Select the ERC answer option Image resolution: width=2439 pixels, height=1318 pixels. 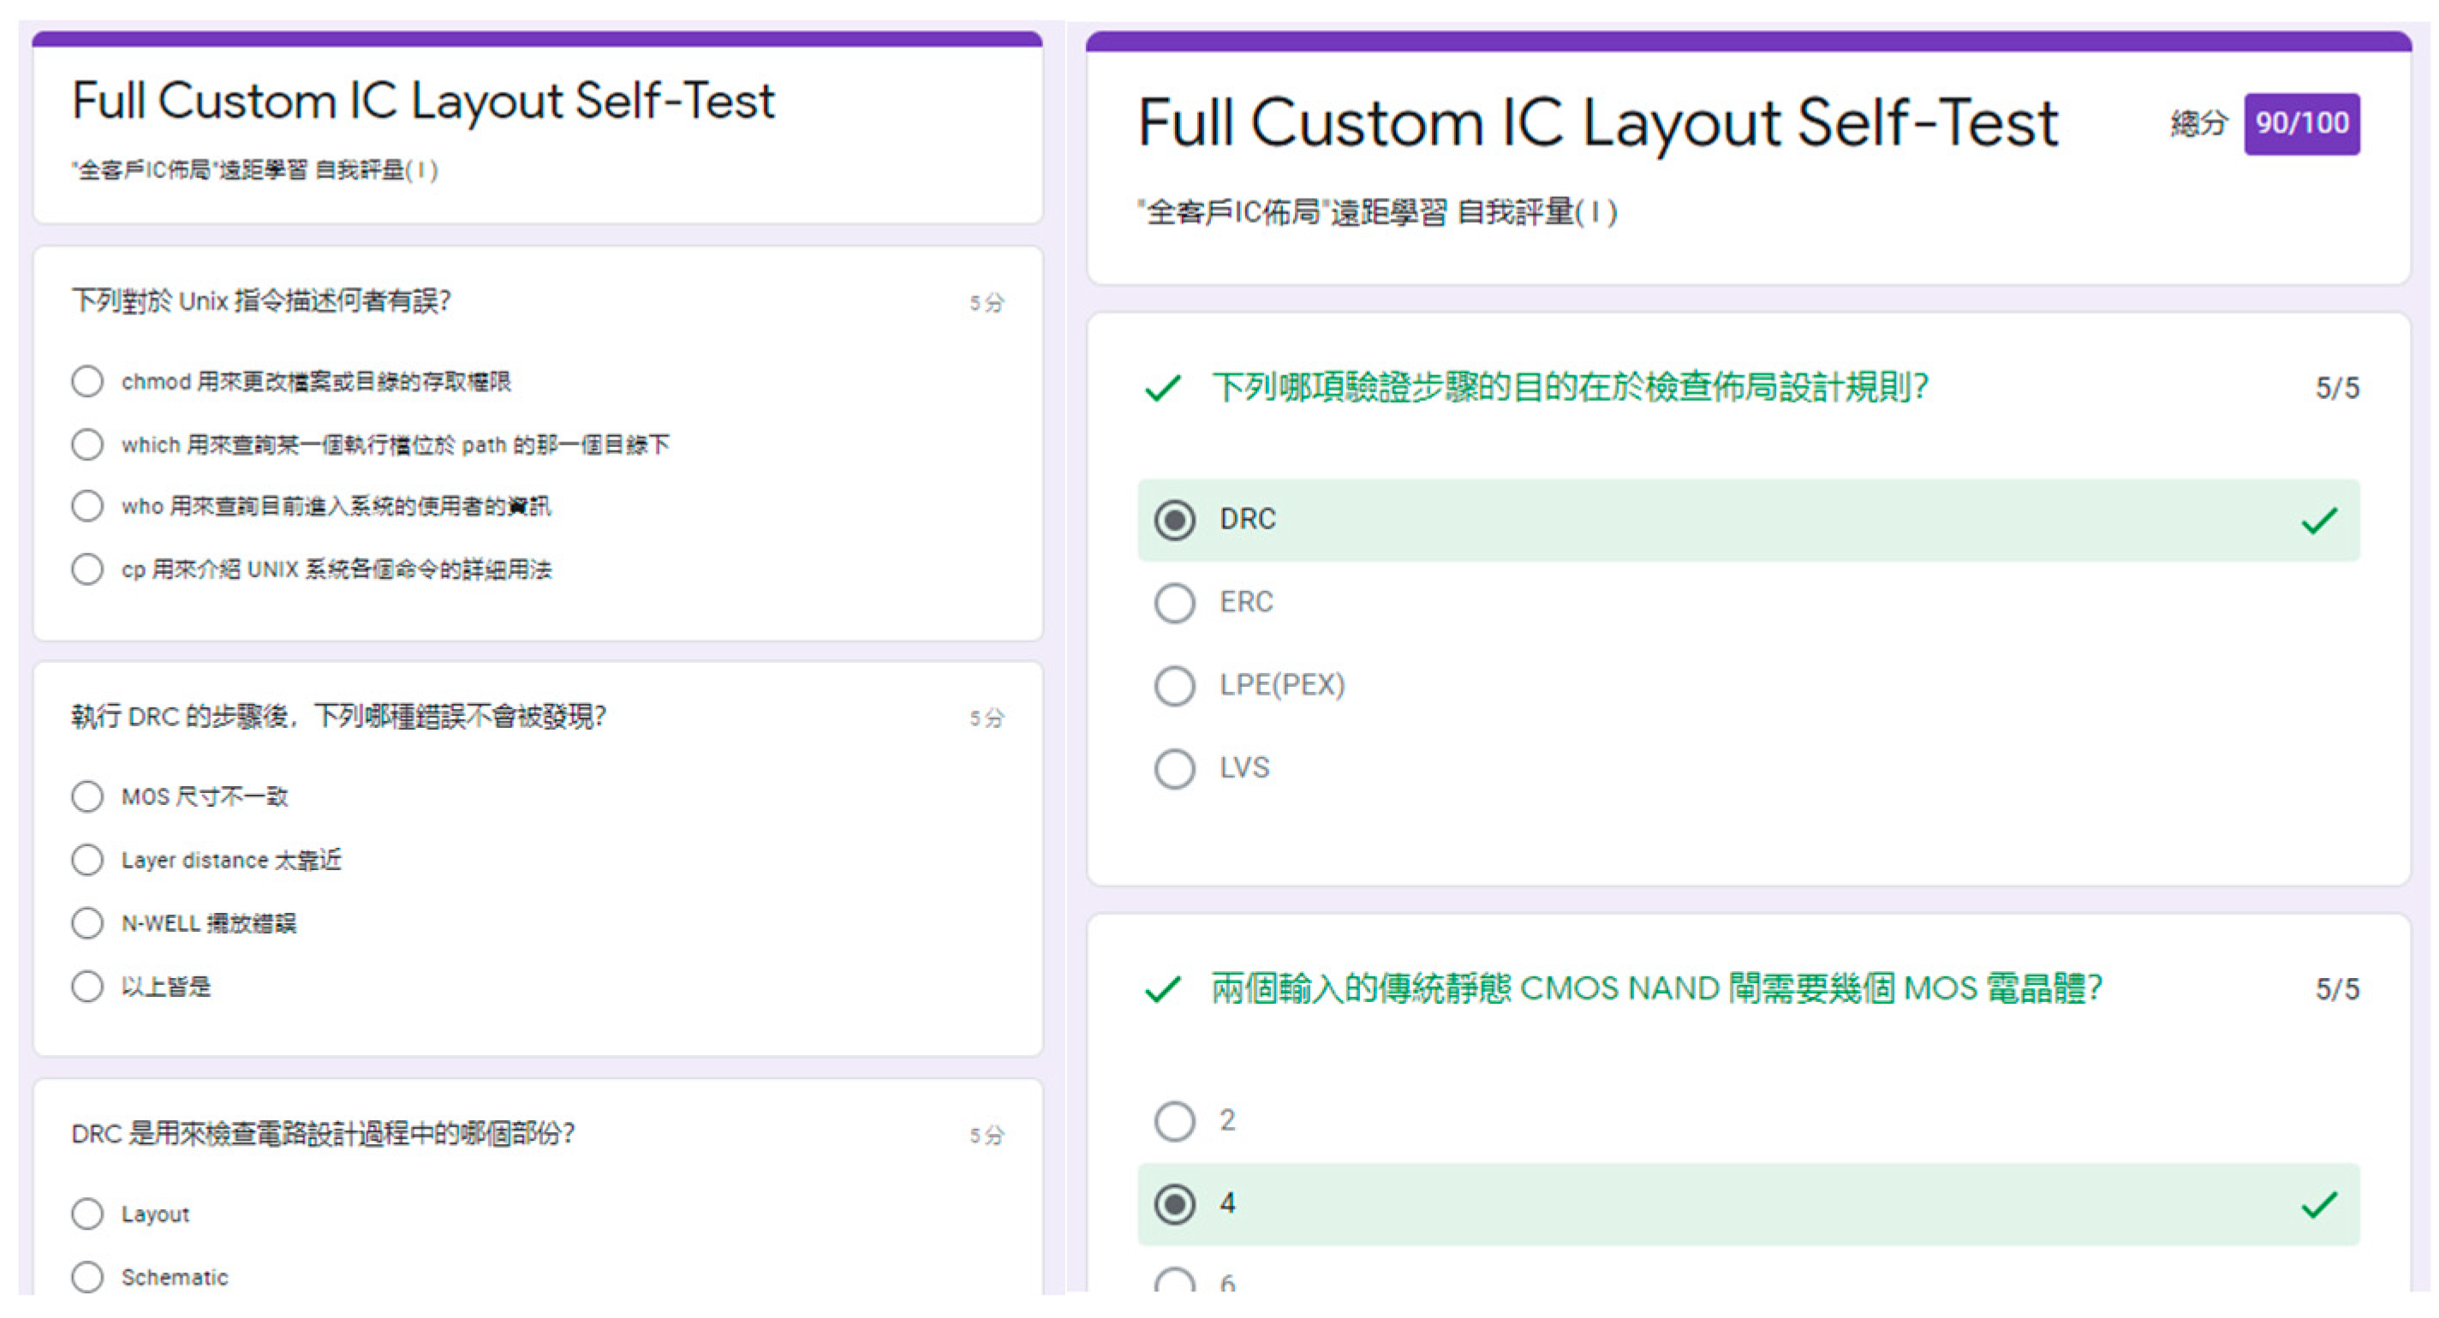1174,602
